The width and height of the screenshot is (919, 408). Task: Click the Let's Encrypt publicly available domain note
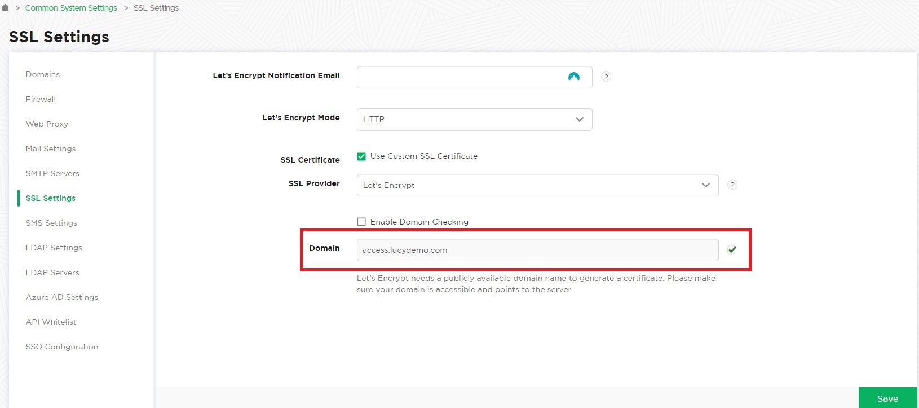click(x=536, y=284)
